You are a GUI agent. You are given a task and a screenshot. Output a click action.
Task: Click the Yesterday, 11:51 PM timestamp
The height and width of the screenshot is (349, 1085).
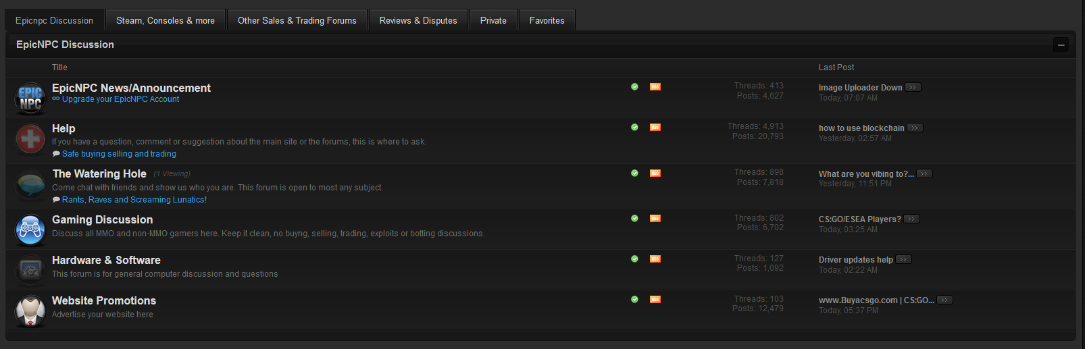(x=855, y=184)
